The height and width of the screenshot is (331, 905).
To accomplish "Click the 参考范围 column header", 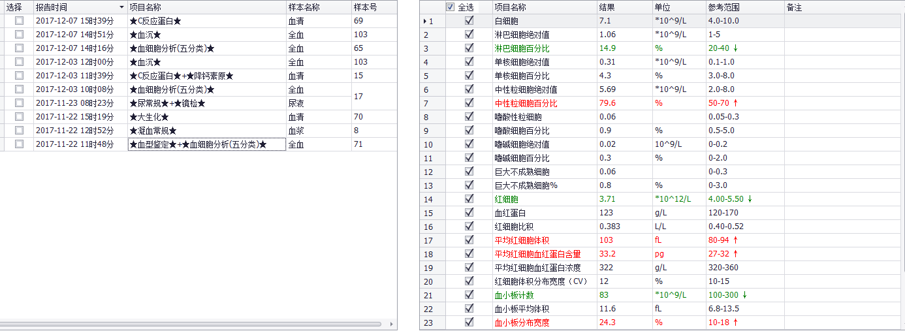I will click(x=744, y=7).
